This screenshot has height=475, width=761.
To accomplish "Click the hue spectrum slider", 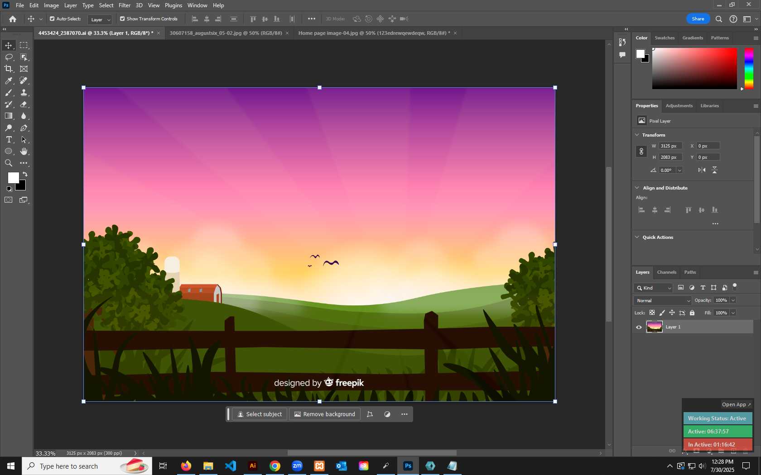I will pos(749,68).
